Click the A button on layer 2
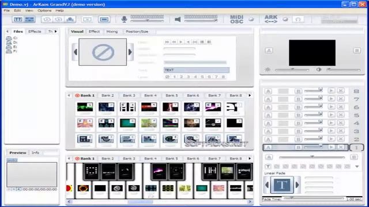This screenshot has height=207, width=369. [x=268, y=139]
